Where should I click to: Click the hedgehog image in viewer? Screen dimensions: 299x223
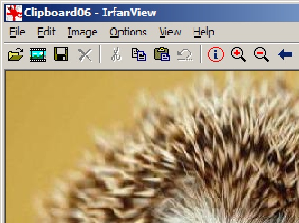pyautogui.click(x=152, y=147)
